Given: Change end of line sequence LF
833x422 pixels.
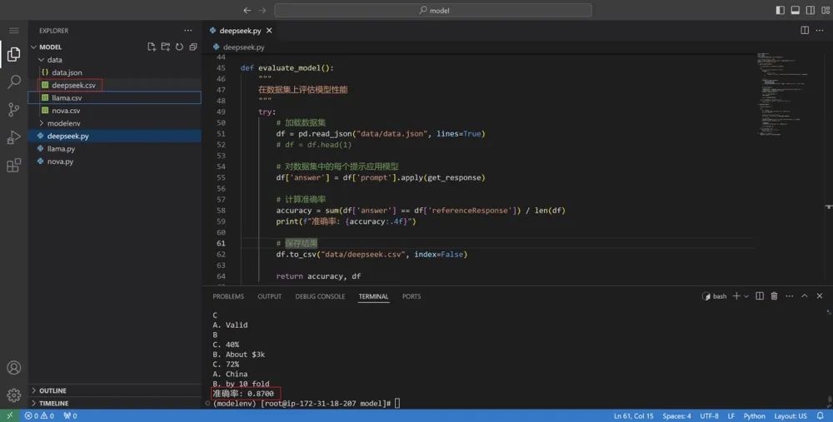Looking at the screenshot, I should pyautogui.click(x=731, y=415).
